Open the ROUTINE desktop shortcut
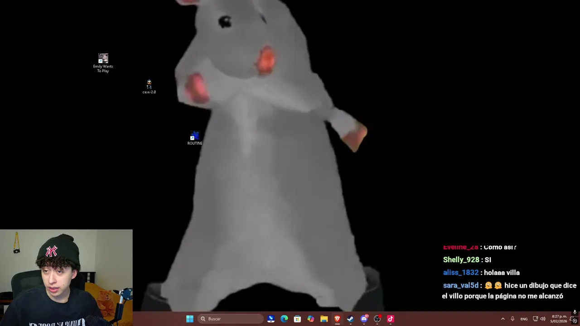The image size is (580, 326). 195,138
